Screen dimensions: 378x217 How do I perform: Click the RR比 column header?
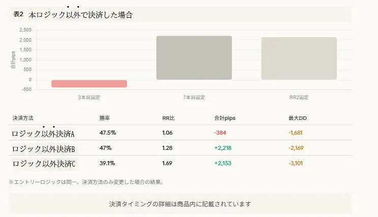(x=169, y=118)
